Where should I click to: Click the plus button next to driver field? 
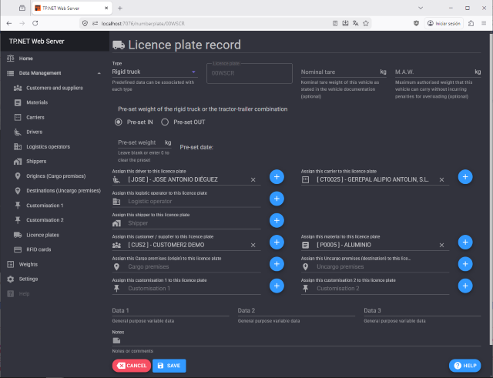click(277, 177)
